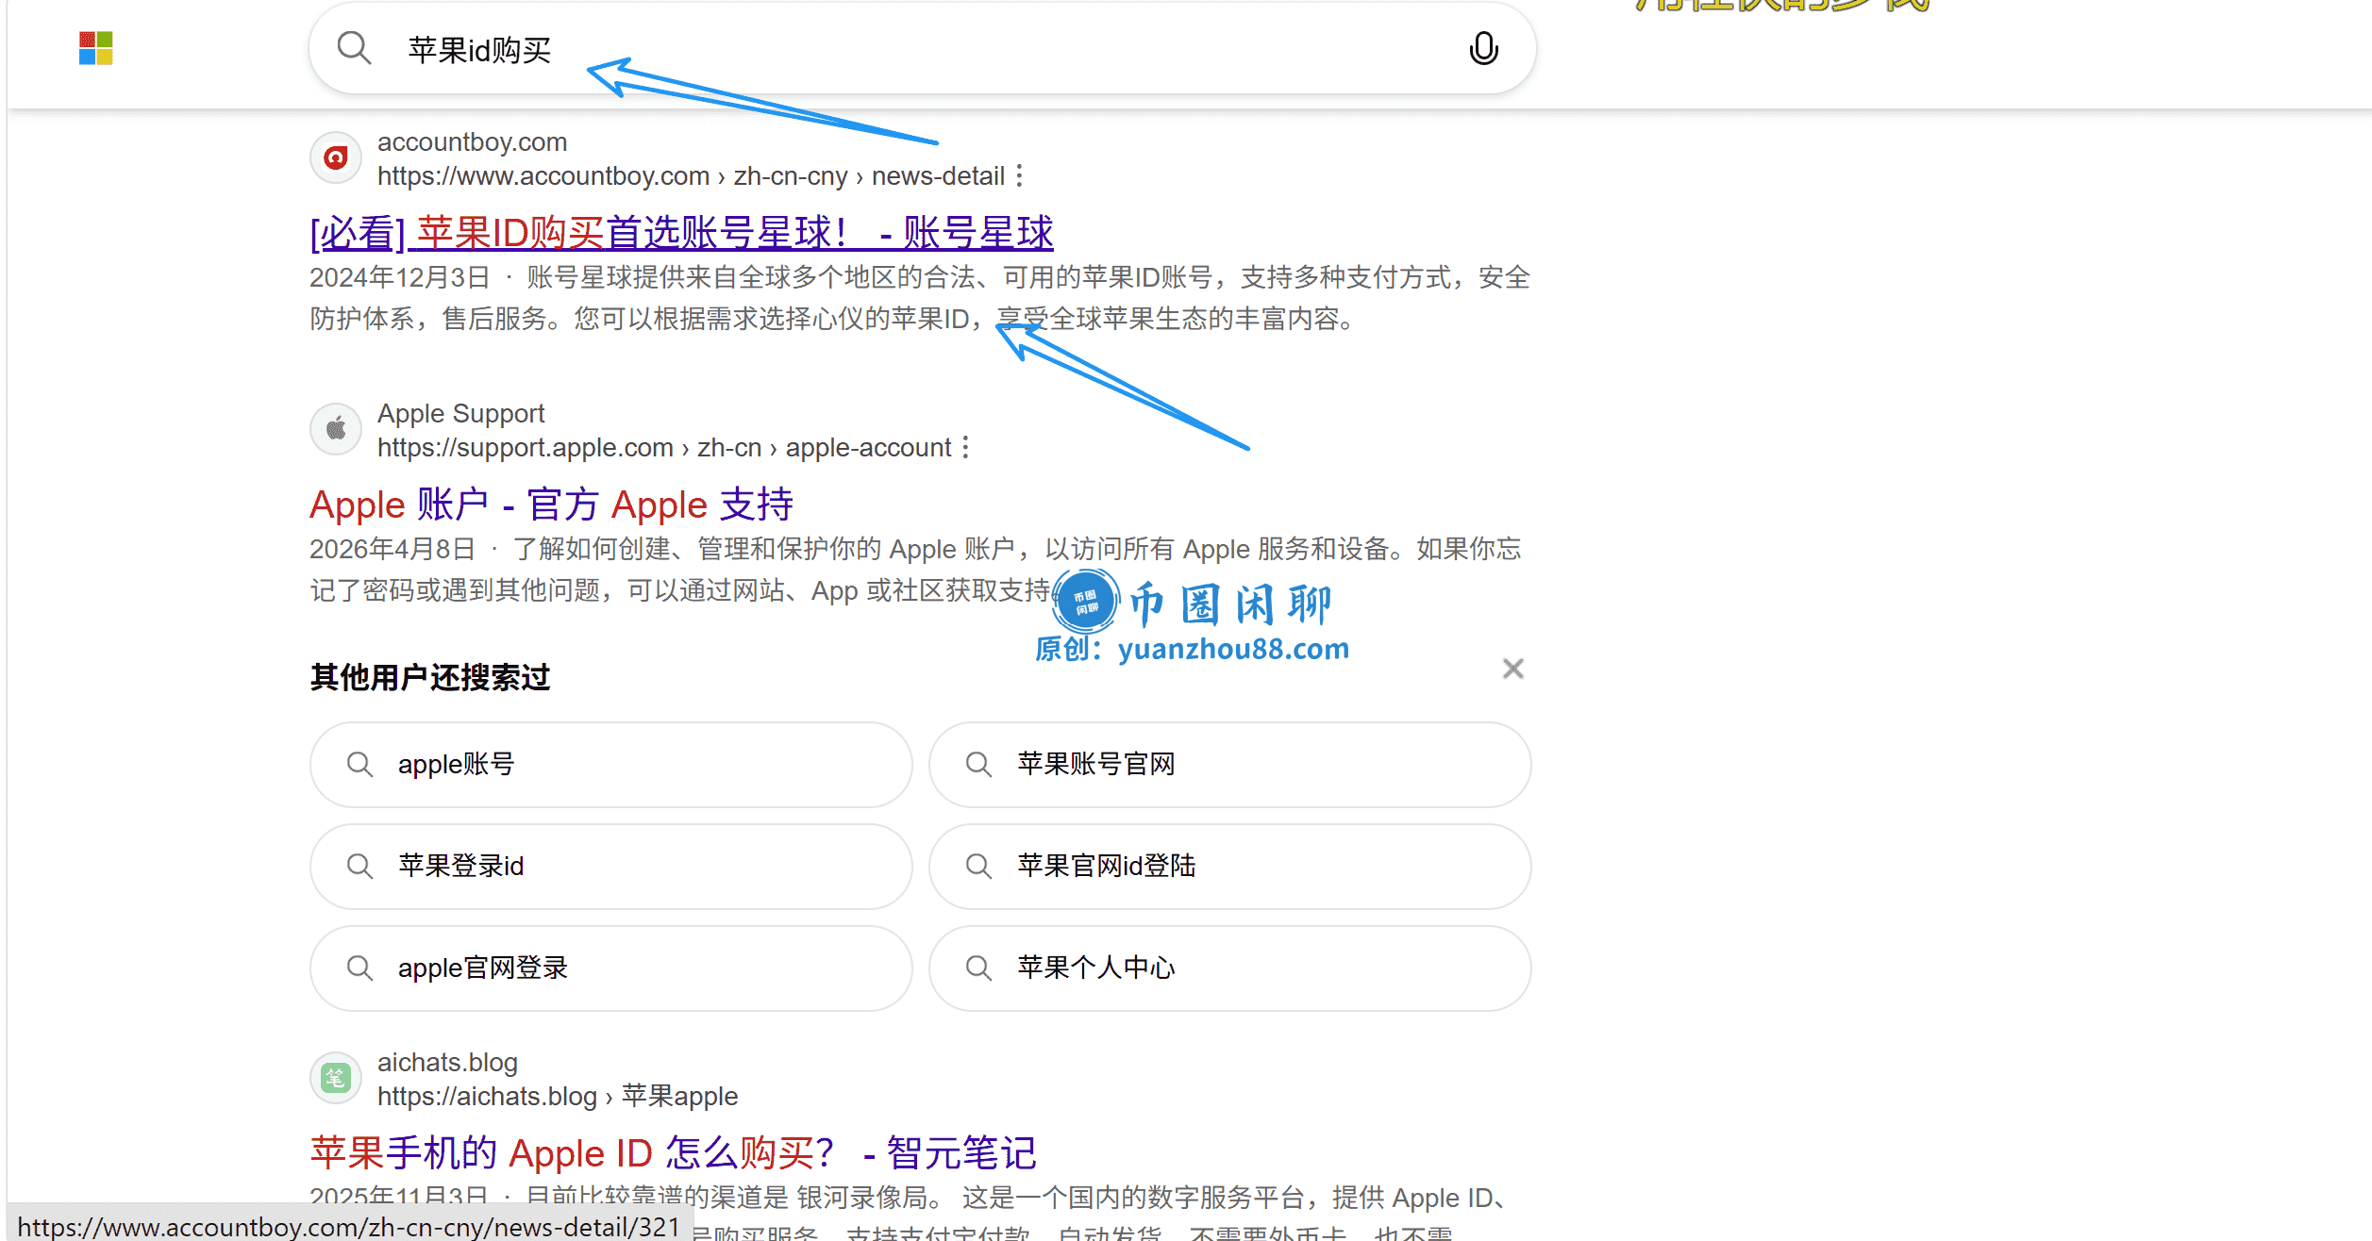
Task: Search related suggestion 苹果账号官网
Action: click(1229, 765)
